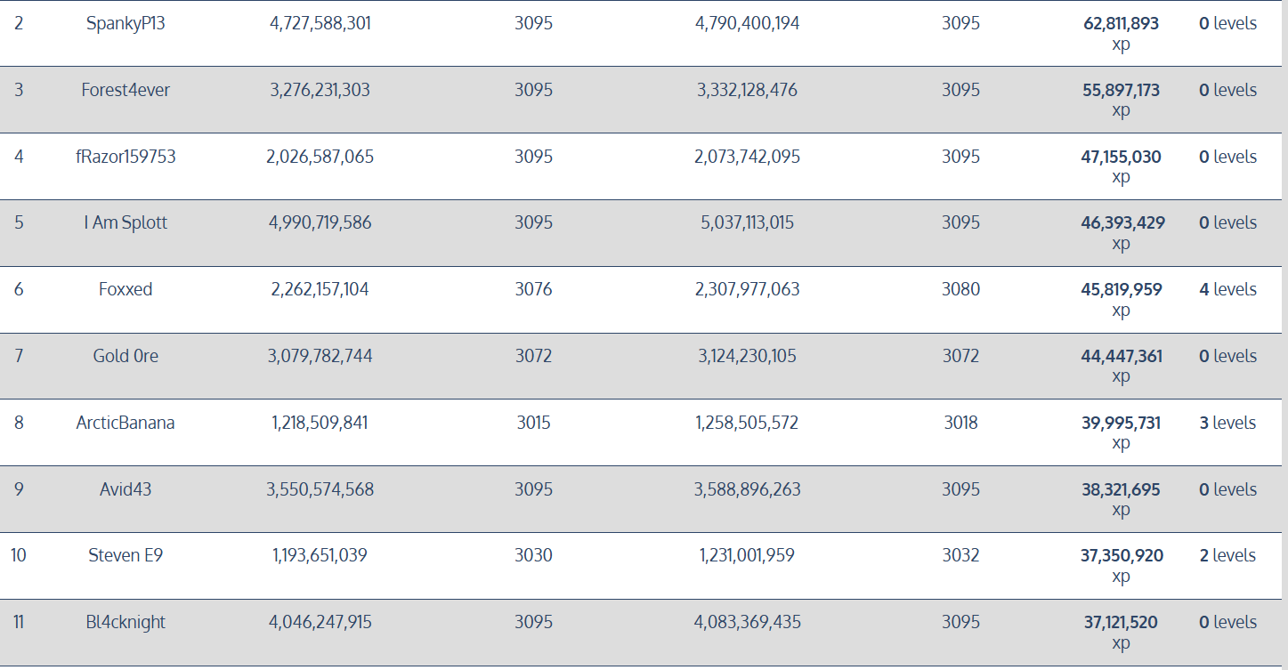Viewport: 1288px width, 670px height.
Task: Click the 4 levels gain for Foxxed
Action: click(x=1227, y=289)
